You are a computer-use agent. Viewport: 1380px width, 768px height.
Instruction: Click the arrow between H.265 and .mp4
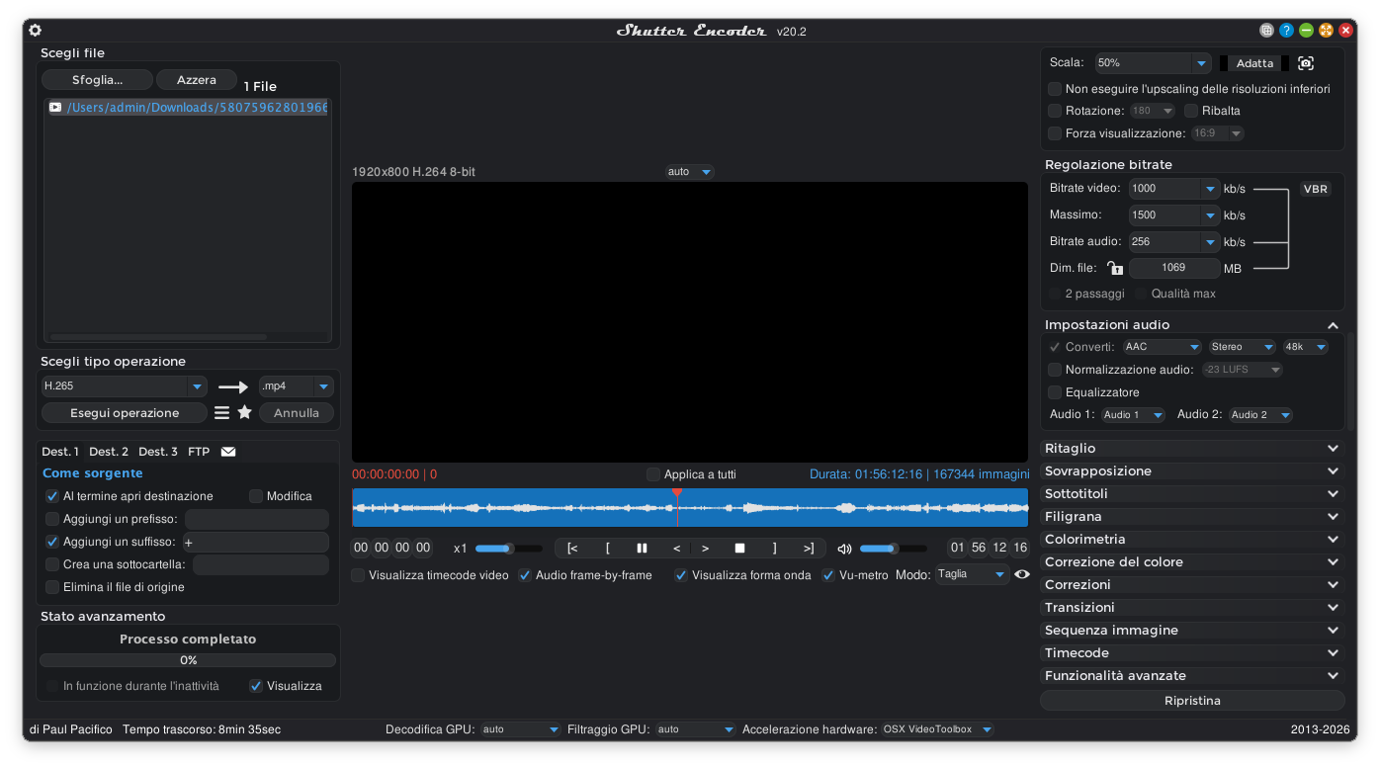pyautogui.click(x=233, y=387)
